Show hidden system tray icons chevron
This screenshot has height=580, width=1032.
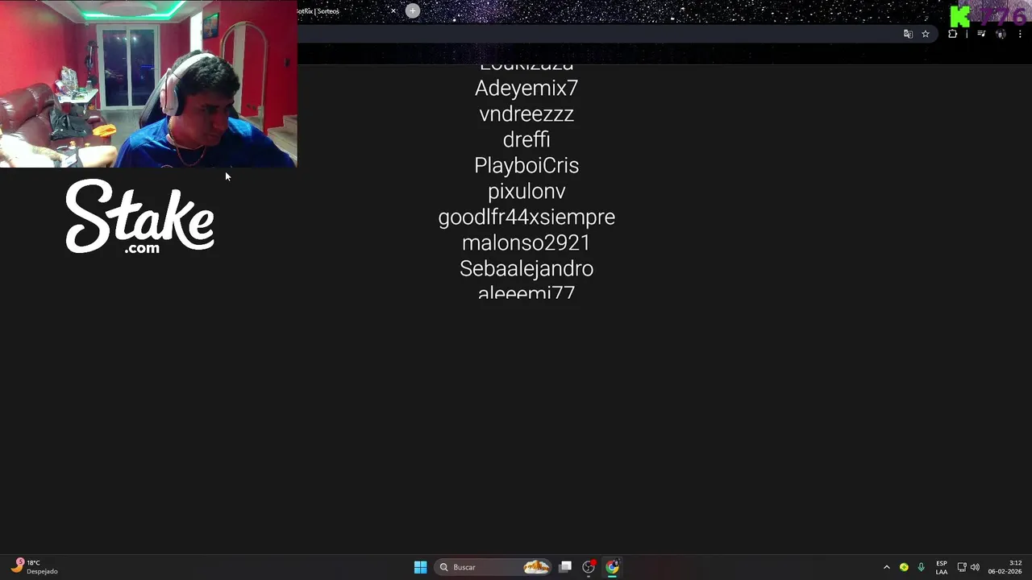[x=886, y=567]
